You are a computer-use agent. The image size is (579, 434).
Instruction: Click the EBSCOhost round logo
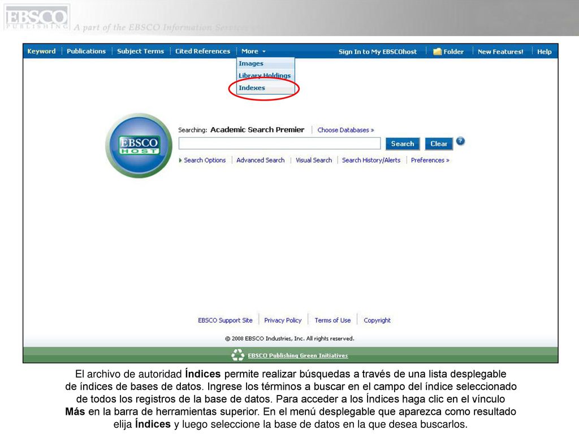click(139, 145)
